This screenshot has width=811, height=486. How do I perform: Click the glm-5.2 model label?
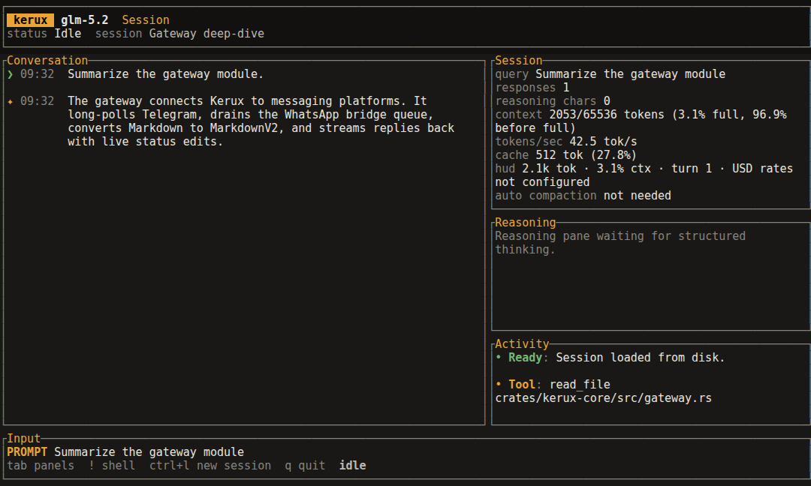click(x=85, y=20)
